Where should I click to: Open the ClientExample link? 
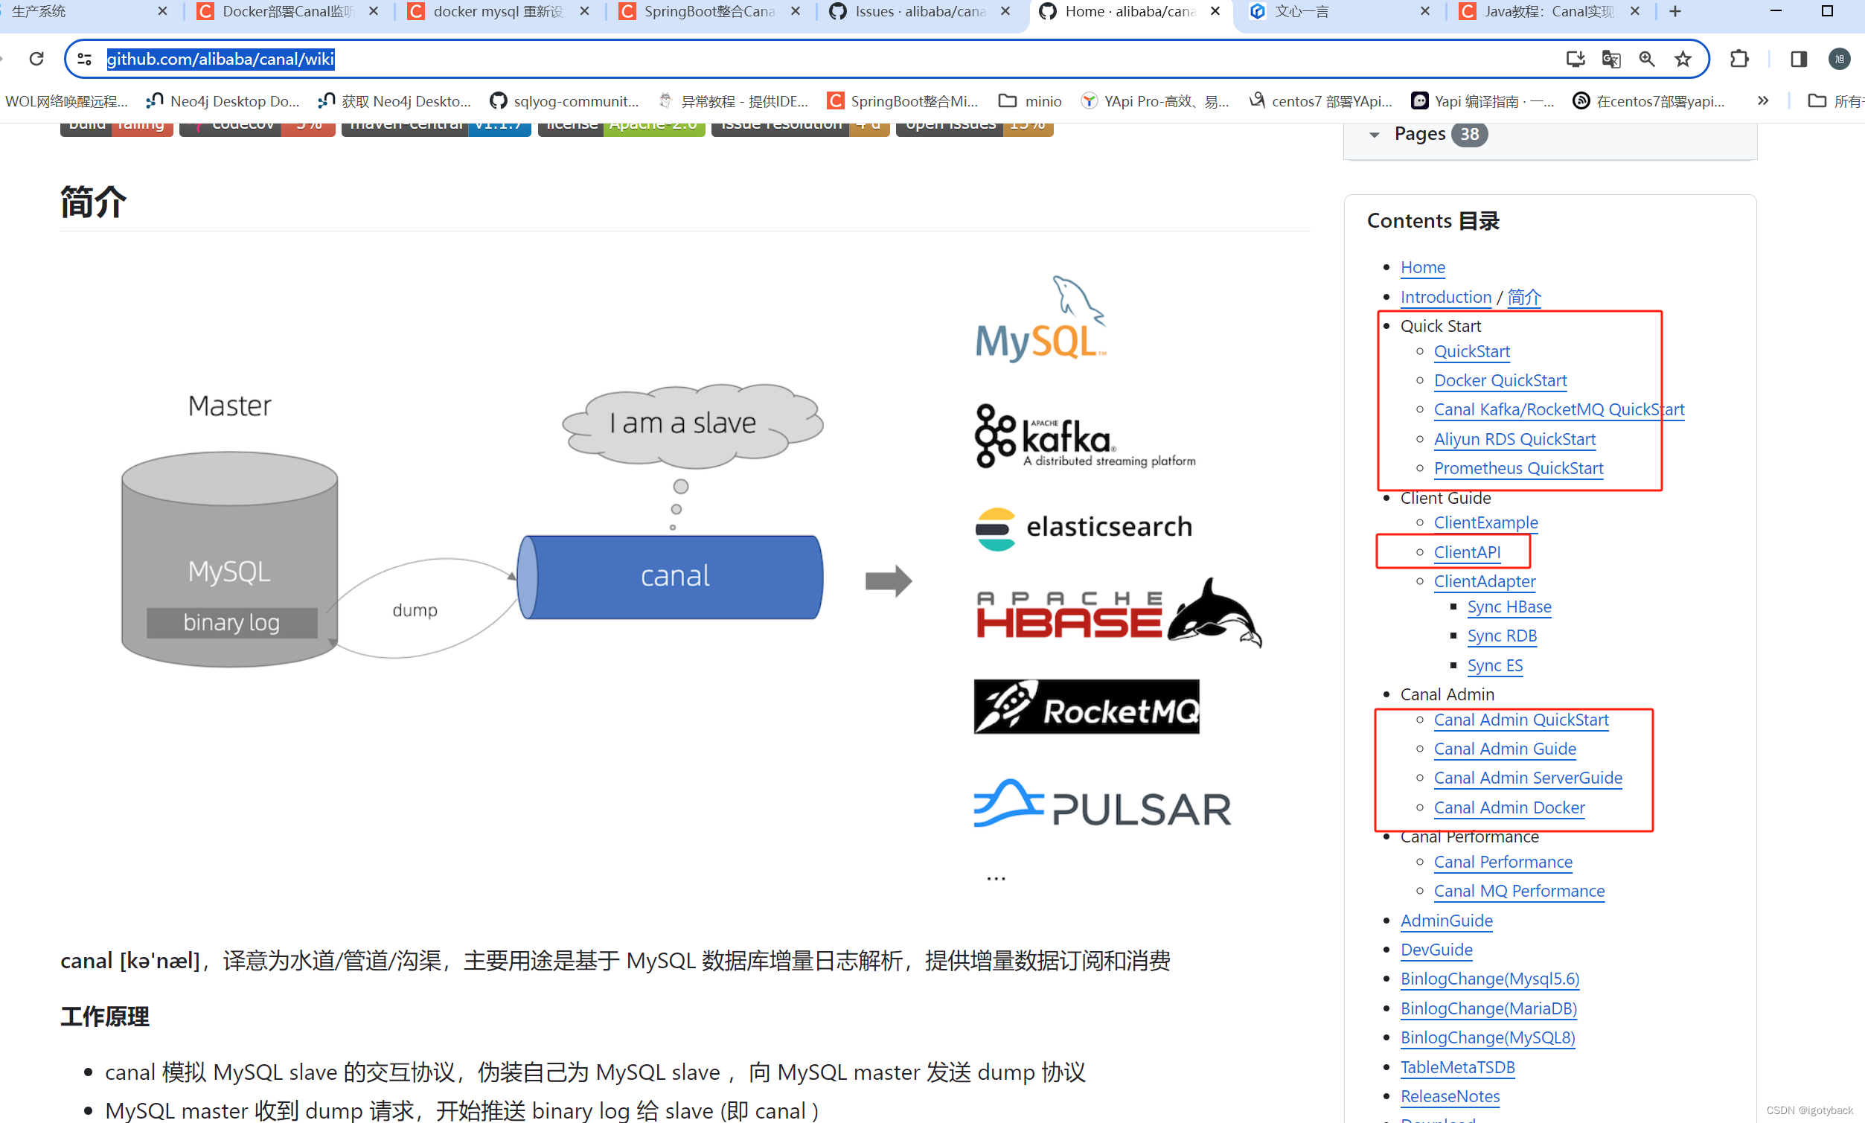(1486, 522)
